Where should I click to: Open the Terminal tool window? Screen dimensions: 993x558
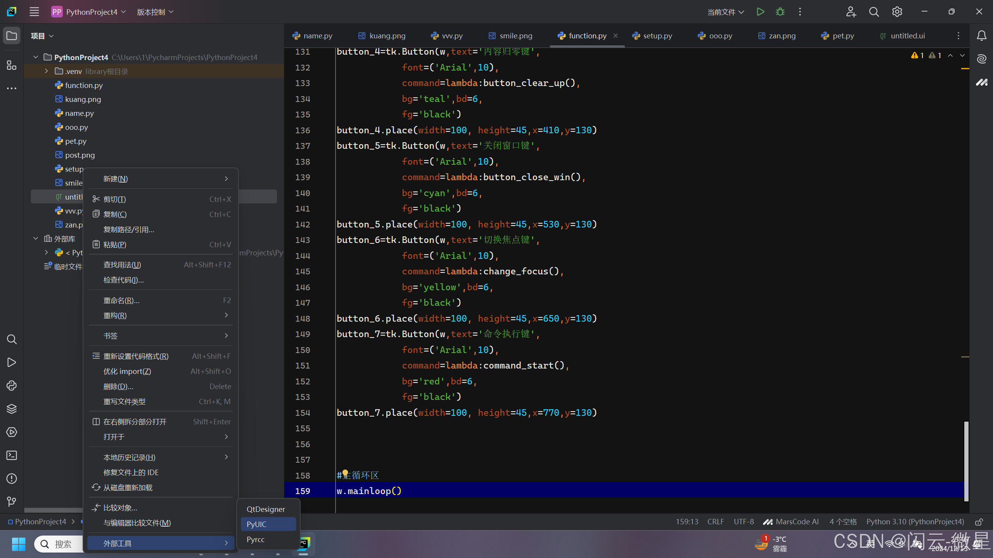point(12,455)
